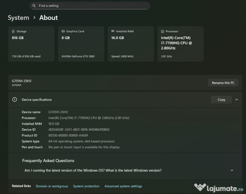Click the search magnifier icon

pos(34,6)
